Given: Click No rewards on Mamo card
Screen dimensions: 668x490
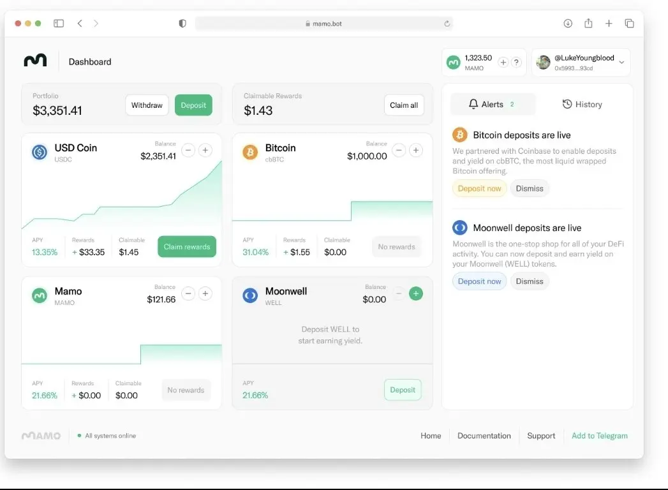Looking at the screenshot, I should 186,390.
